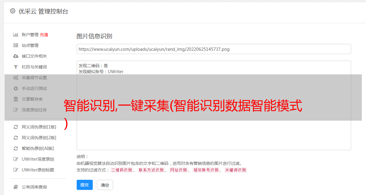This screenshot has height=195, width=366.
Task: Click the refresh icon next to 同义词伪原创[2版]
Action: [x=16, y=138]
